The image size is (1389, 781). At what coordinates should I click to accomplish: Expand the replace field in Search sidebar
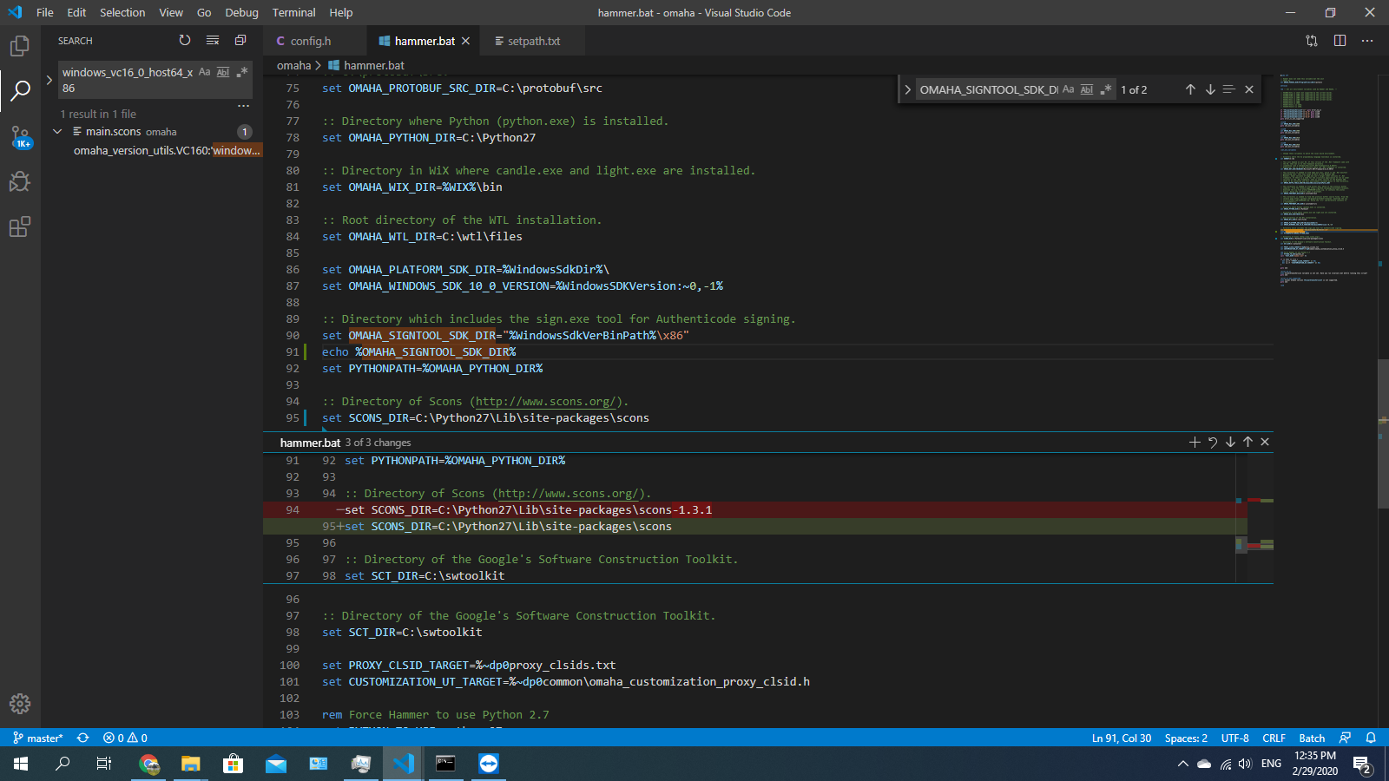[49, 80]
